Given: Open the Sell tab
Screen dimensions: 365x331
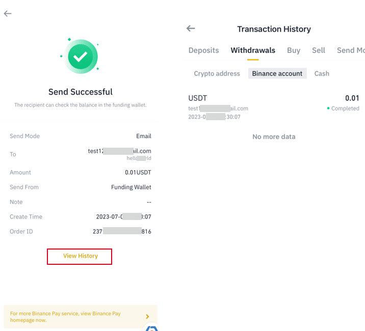Looking at the screenshot, I should pyautogui.click(x=319, y=50).
